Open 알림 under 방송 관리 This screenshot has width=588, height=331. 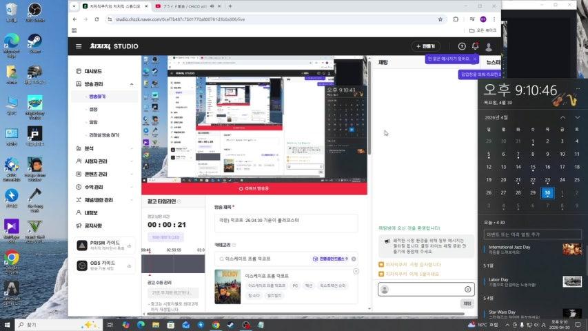[93, 122]
